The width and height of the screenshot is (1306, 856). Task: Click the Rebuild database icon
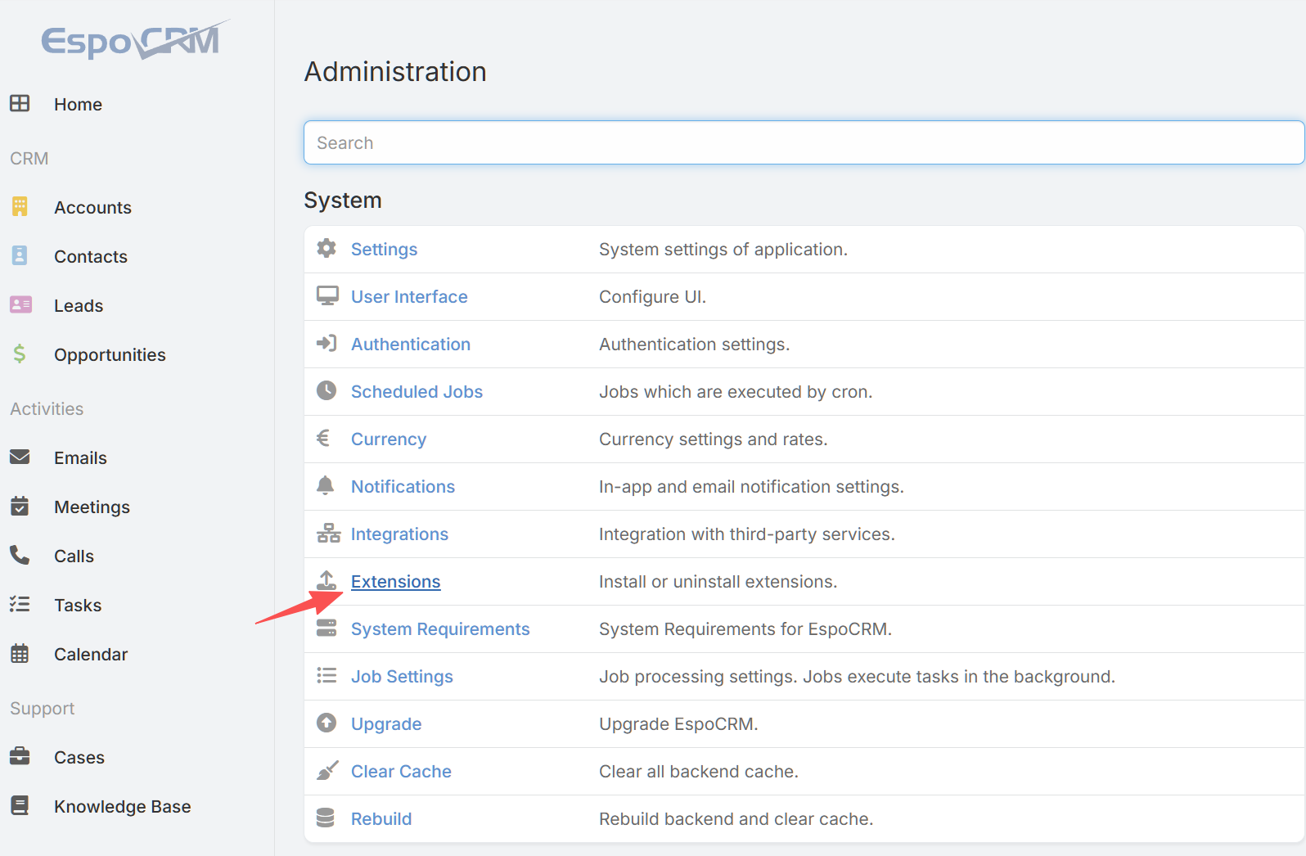[x=326, y=818]
